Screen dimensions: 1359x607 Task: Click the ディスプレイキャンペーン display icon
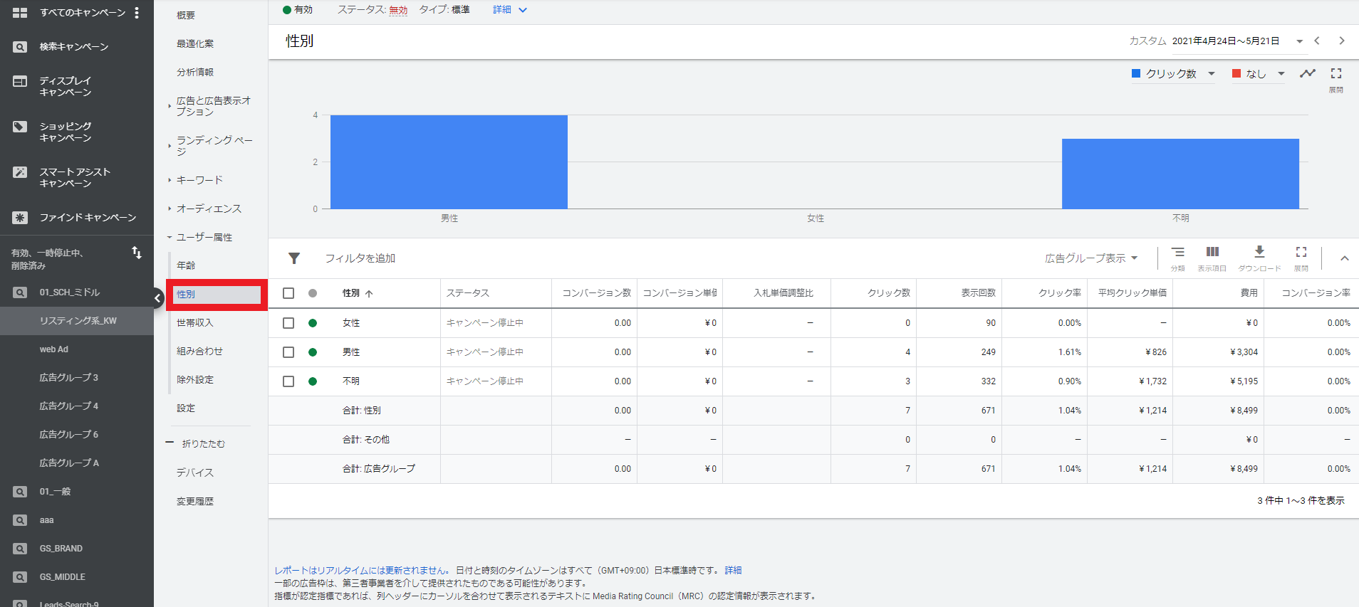(x=20, y=81)
